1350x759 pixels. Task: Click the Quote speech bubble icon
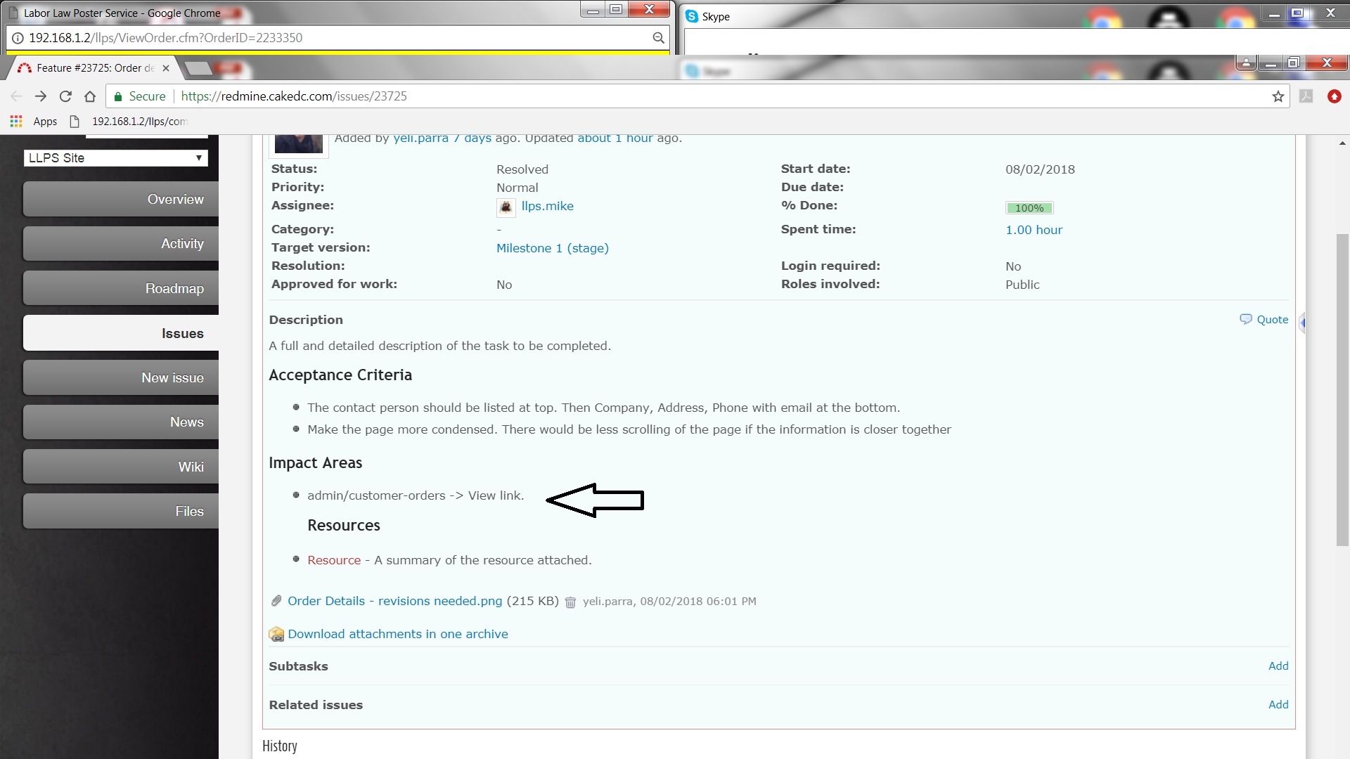[1245, 319]
